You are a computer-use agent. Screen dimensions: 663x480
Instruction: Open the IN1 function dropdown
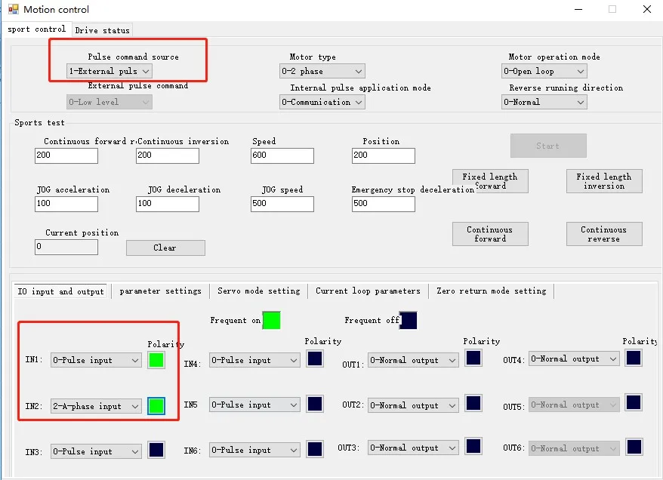(x=96, y=360)
